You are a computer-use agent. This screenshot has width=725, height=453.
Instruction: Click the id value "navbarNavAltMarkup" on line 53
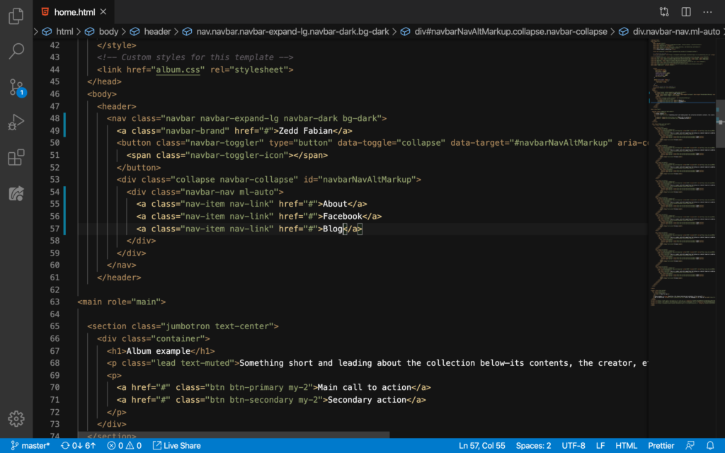click(x=367, y=179)
